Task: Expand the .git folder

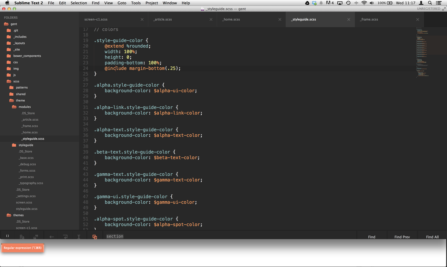Action: 9,30
